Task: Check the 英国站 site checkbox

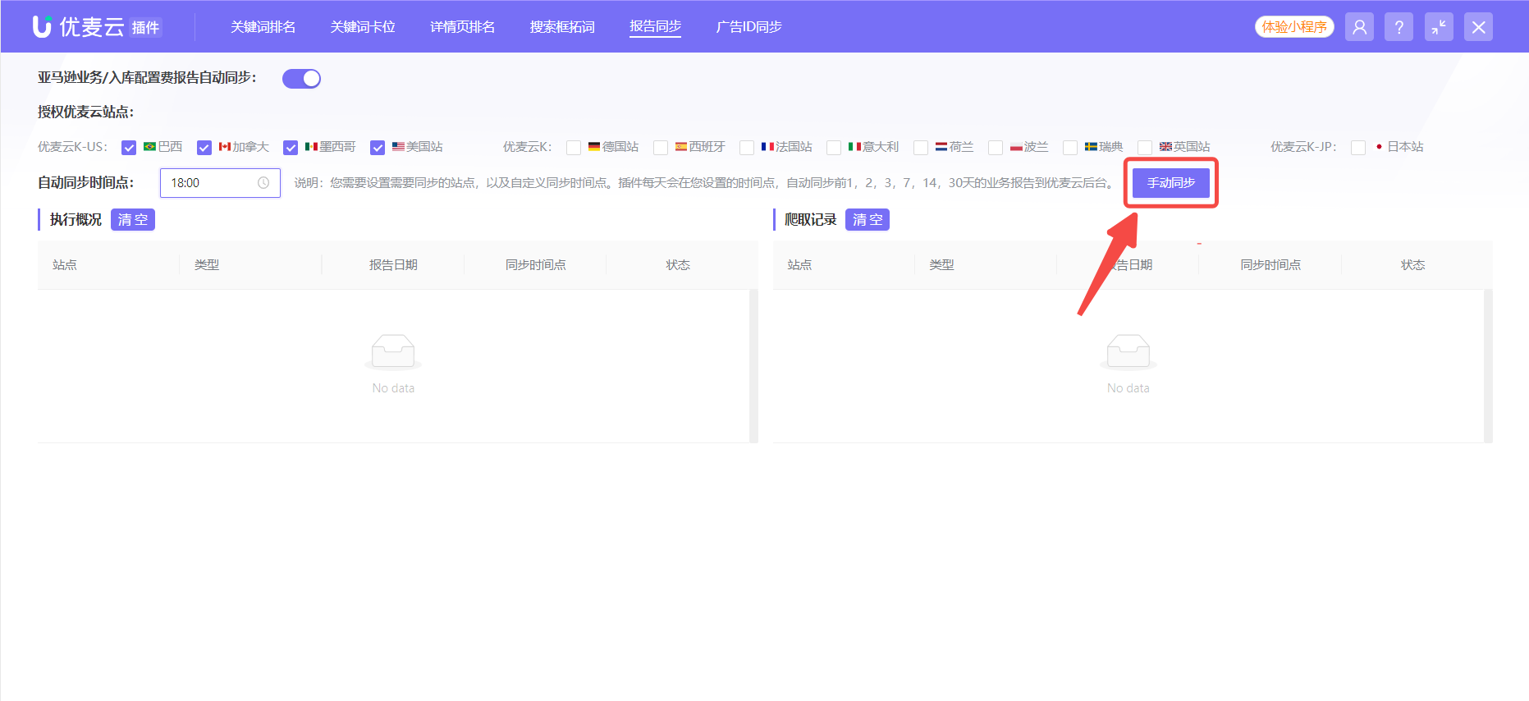Action: [1145, 148]
